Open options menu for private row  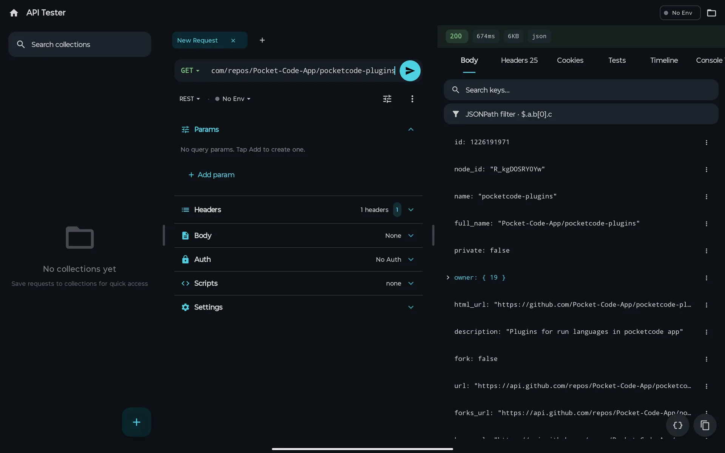coord(706,251)
